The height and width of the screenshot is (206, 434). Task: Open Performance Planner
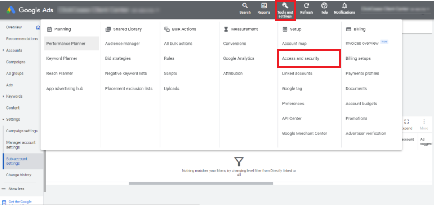(x=71, y=44)
